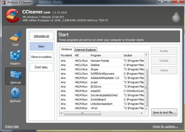Click Ano in the vProt row
This screenshot has width=185, height=132.
coord(63,108)
